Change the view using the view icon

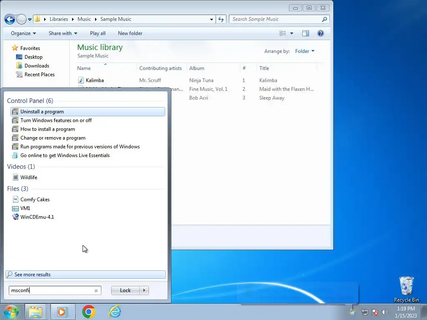point(282,33)
